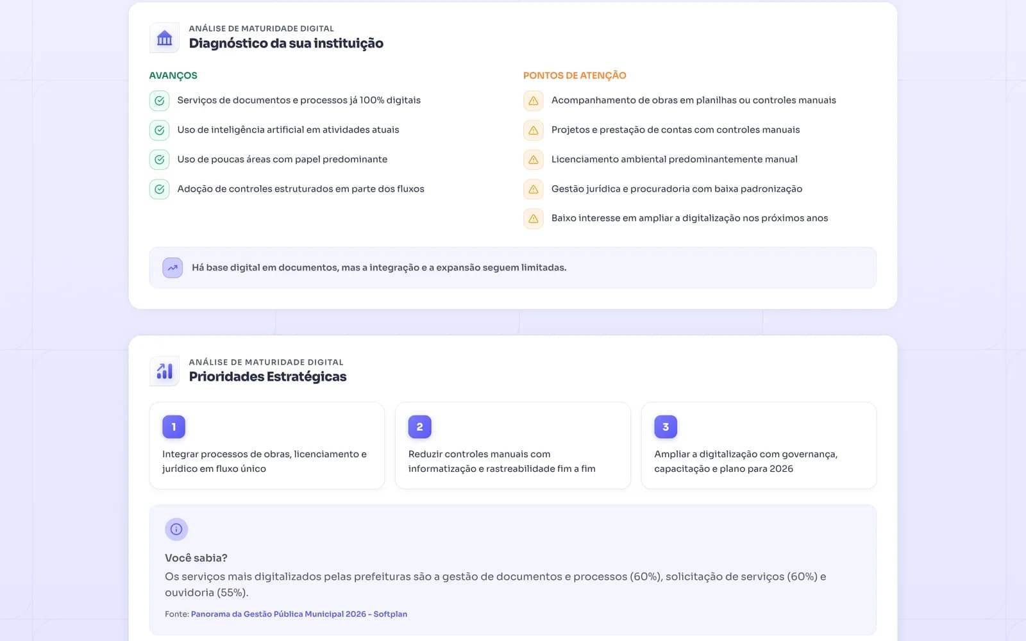Screen dimensions: 1026x641
Task: Click green check icon for 100% digitais item
Action: click(160, 101)
